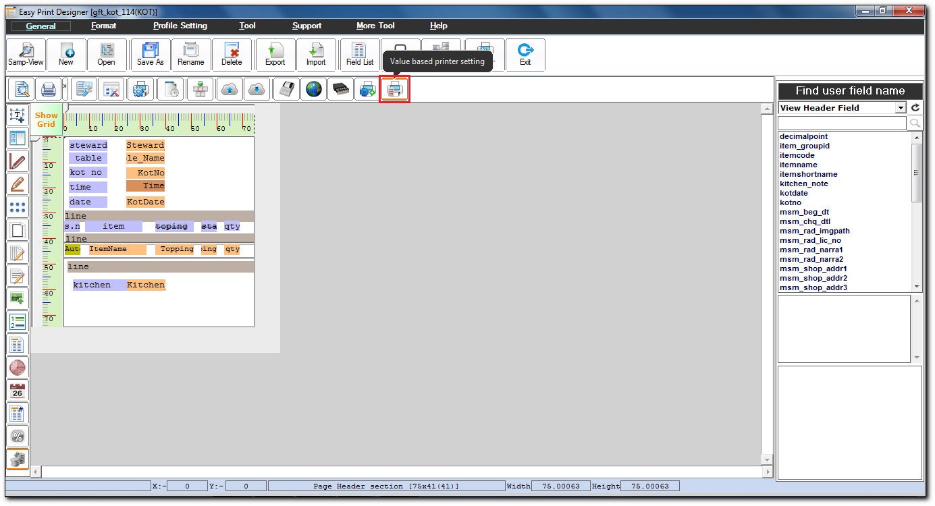Open the Field List
The height and width of the screenshot is (506, 935).
tap(360, 55)
